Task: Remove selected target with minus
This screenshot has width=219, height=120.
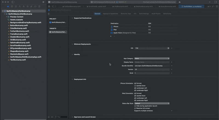Action: click(52, 117)
